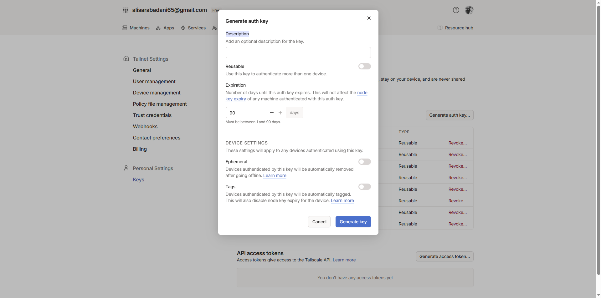Screen dimensions: 601x298
Task: Click the Free plan badge
Action: (215, 10)
